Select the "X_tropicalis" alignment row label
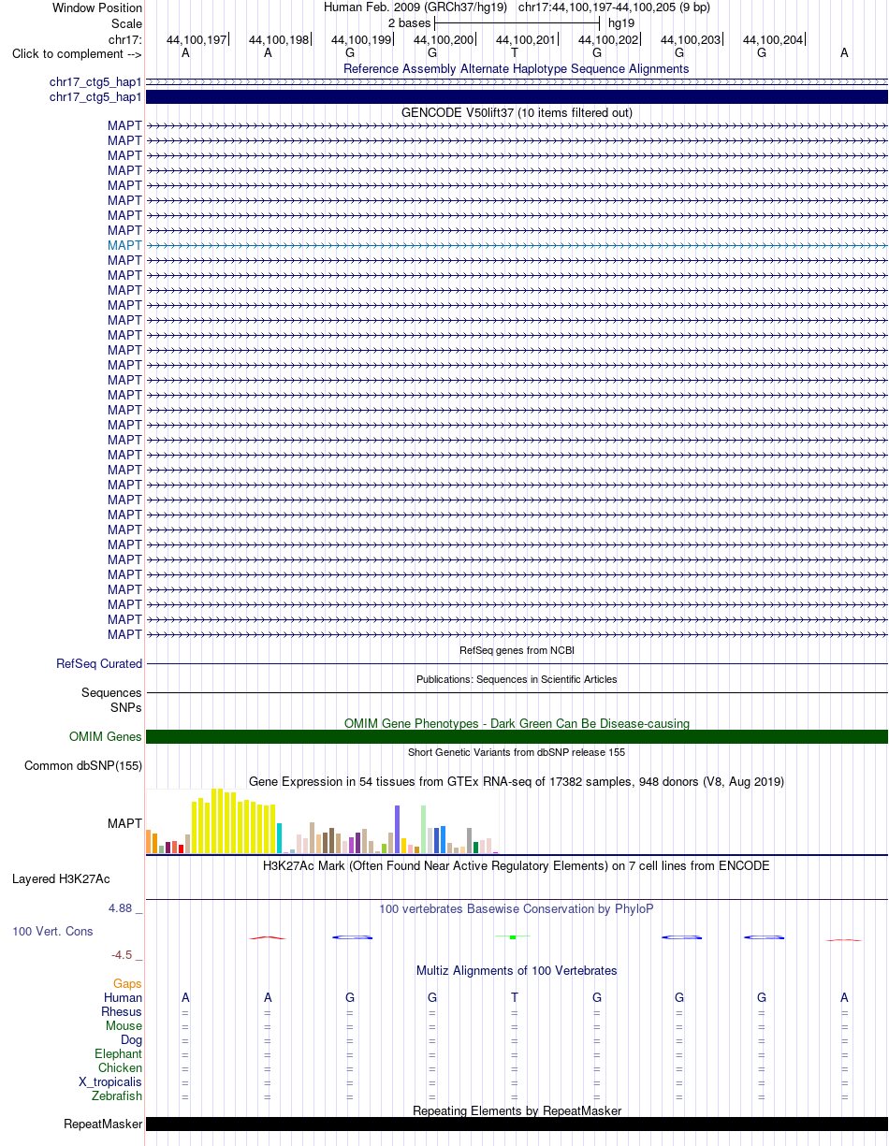889x1146 pixels. 110,1081
